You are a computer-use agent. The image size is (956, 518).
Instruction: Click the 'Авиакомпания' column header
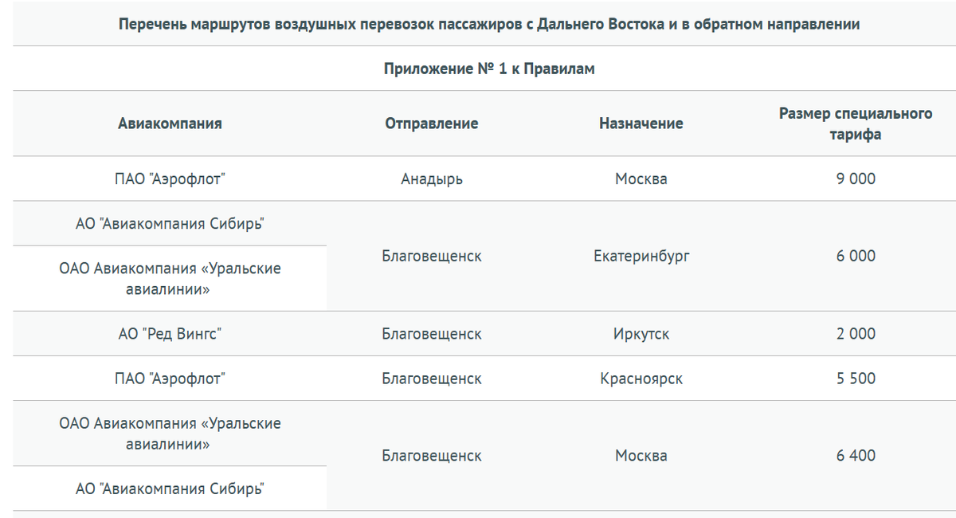click(x=170, y=124)
